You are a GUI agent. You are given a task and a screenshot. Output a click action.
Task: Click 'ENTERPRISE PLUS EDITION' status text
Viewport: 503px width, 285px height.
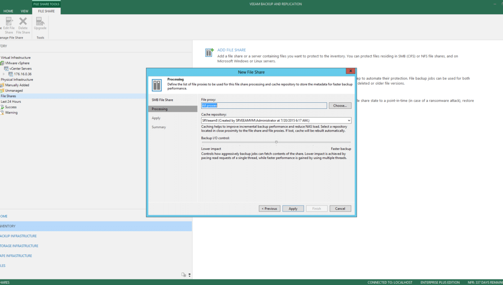point(440,282)
